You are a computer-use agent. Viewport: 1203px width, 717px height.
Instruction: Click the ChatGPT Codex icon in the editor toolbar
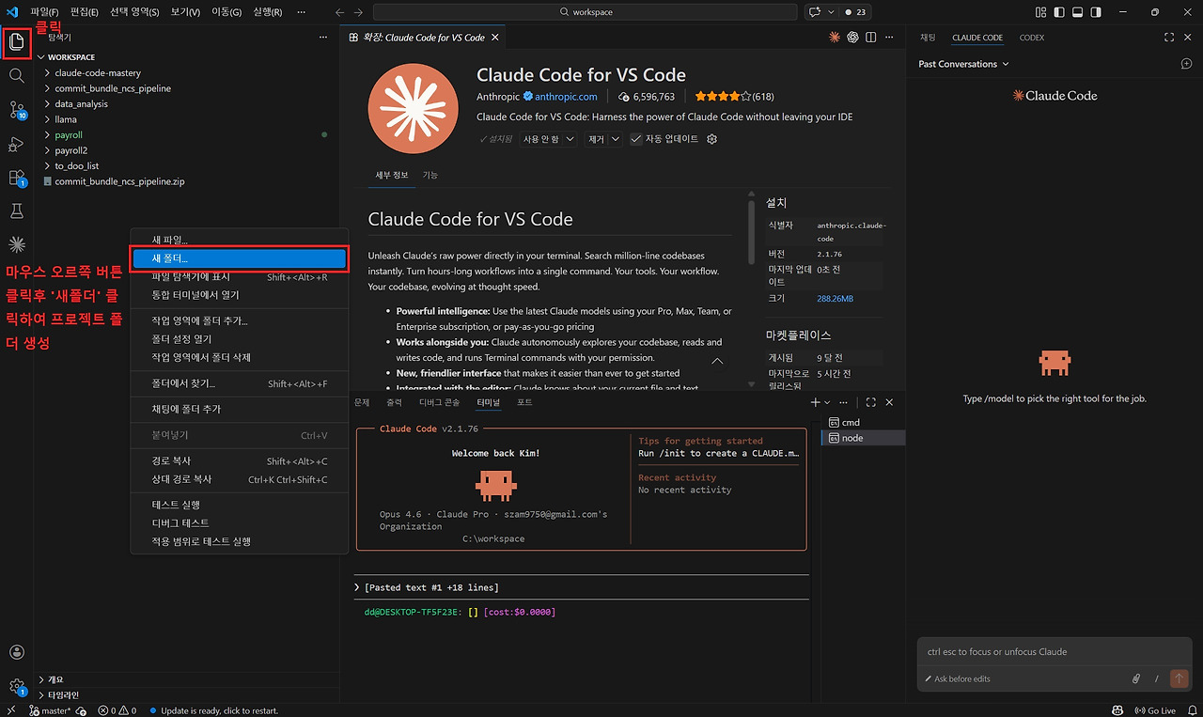pos(853,37)
